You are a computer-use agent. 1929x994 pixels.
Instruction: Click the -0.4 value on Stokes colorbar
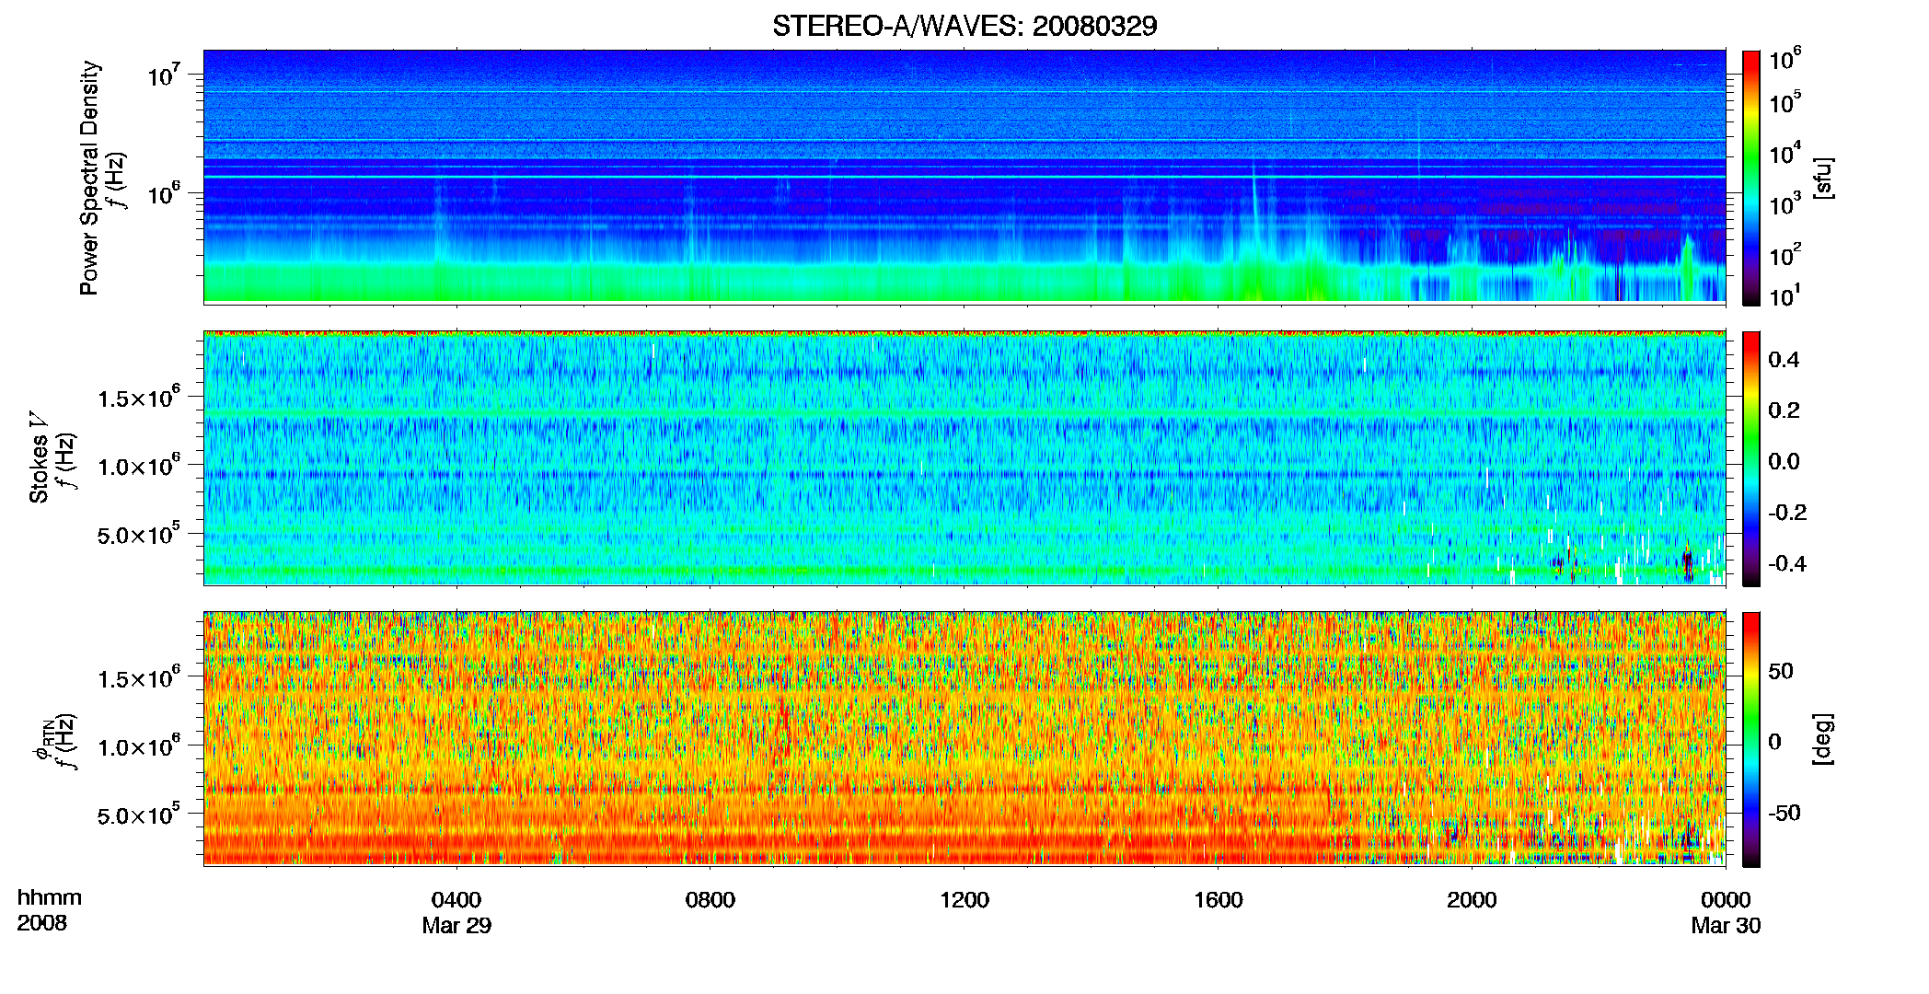tap(1787, 563)
